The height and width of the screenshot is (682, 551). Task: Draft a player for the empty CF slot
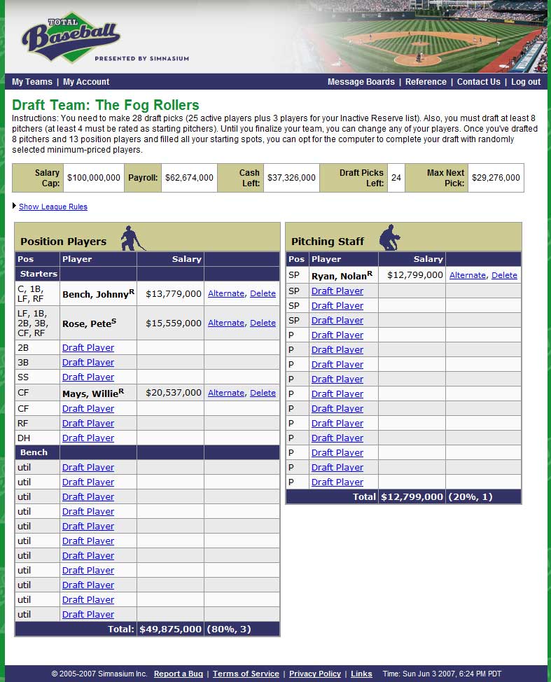[x=88, y=409]
